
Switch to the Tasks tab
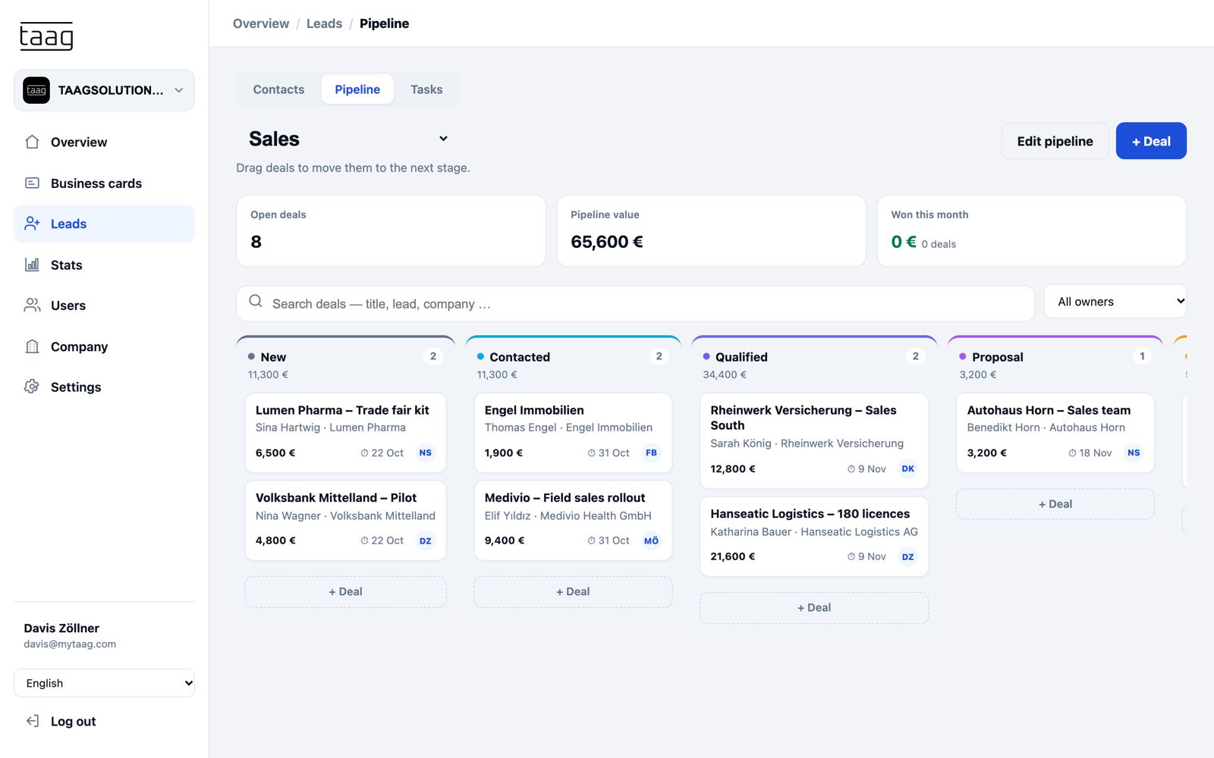click(x=426, y=89)
